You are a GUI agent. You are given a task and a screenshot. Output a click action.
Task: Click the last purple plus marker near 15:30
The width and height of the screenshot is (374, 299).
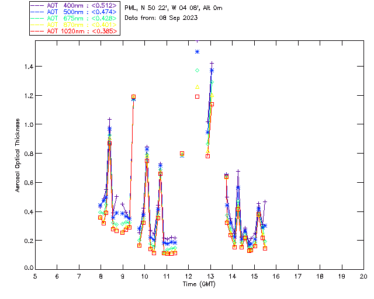[265, 201]
